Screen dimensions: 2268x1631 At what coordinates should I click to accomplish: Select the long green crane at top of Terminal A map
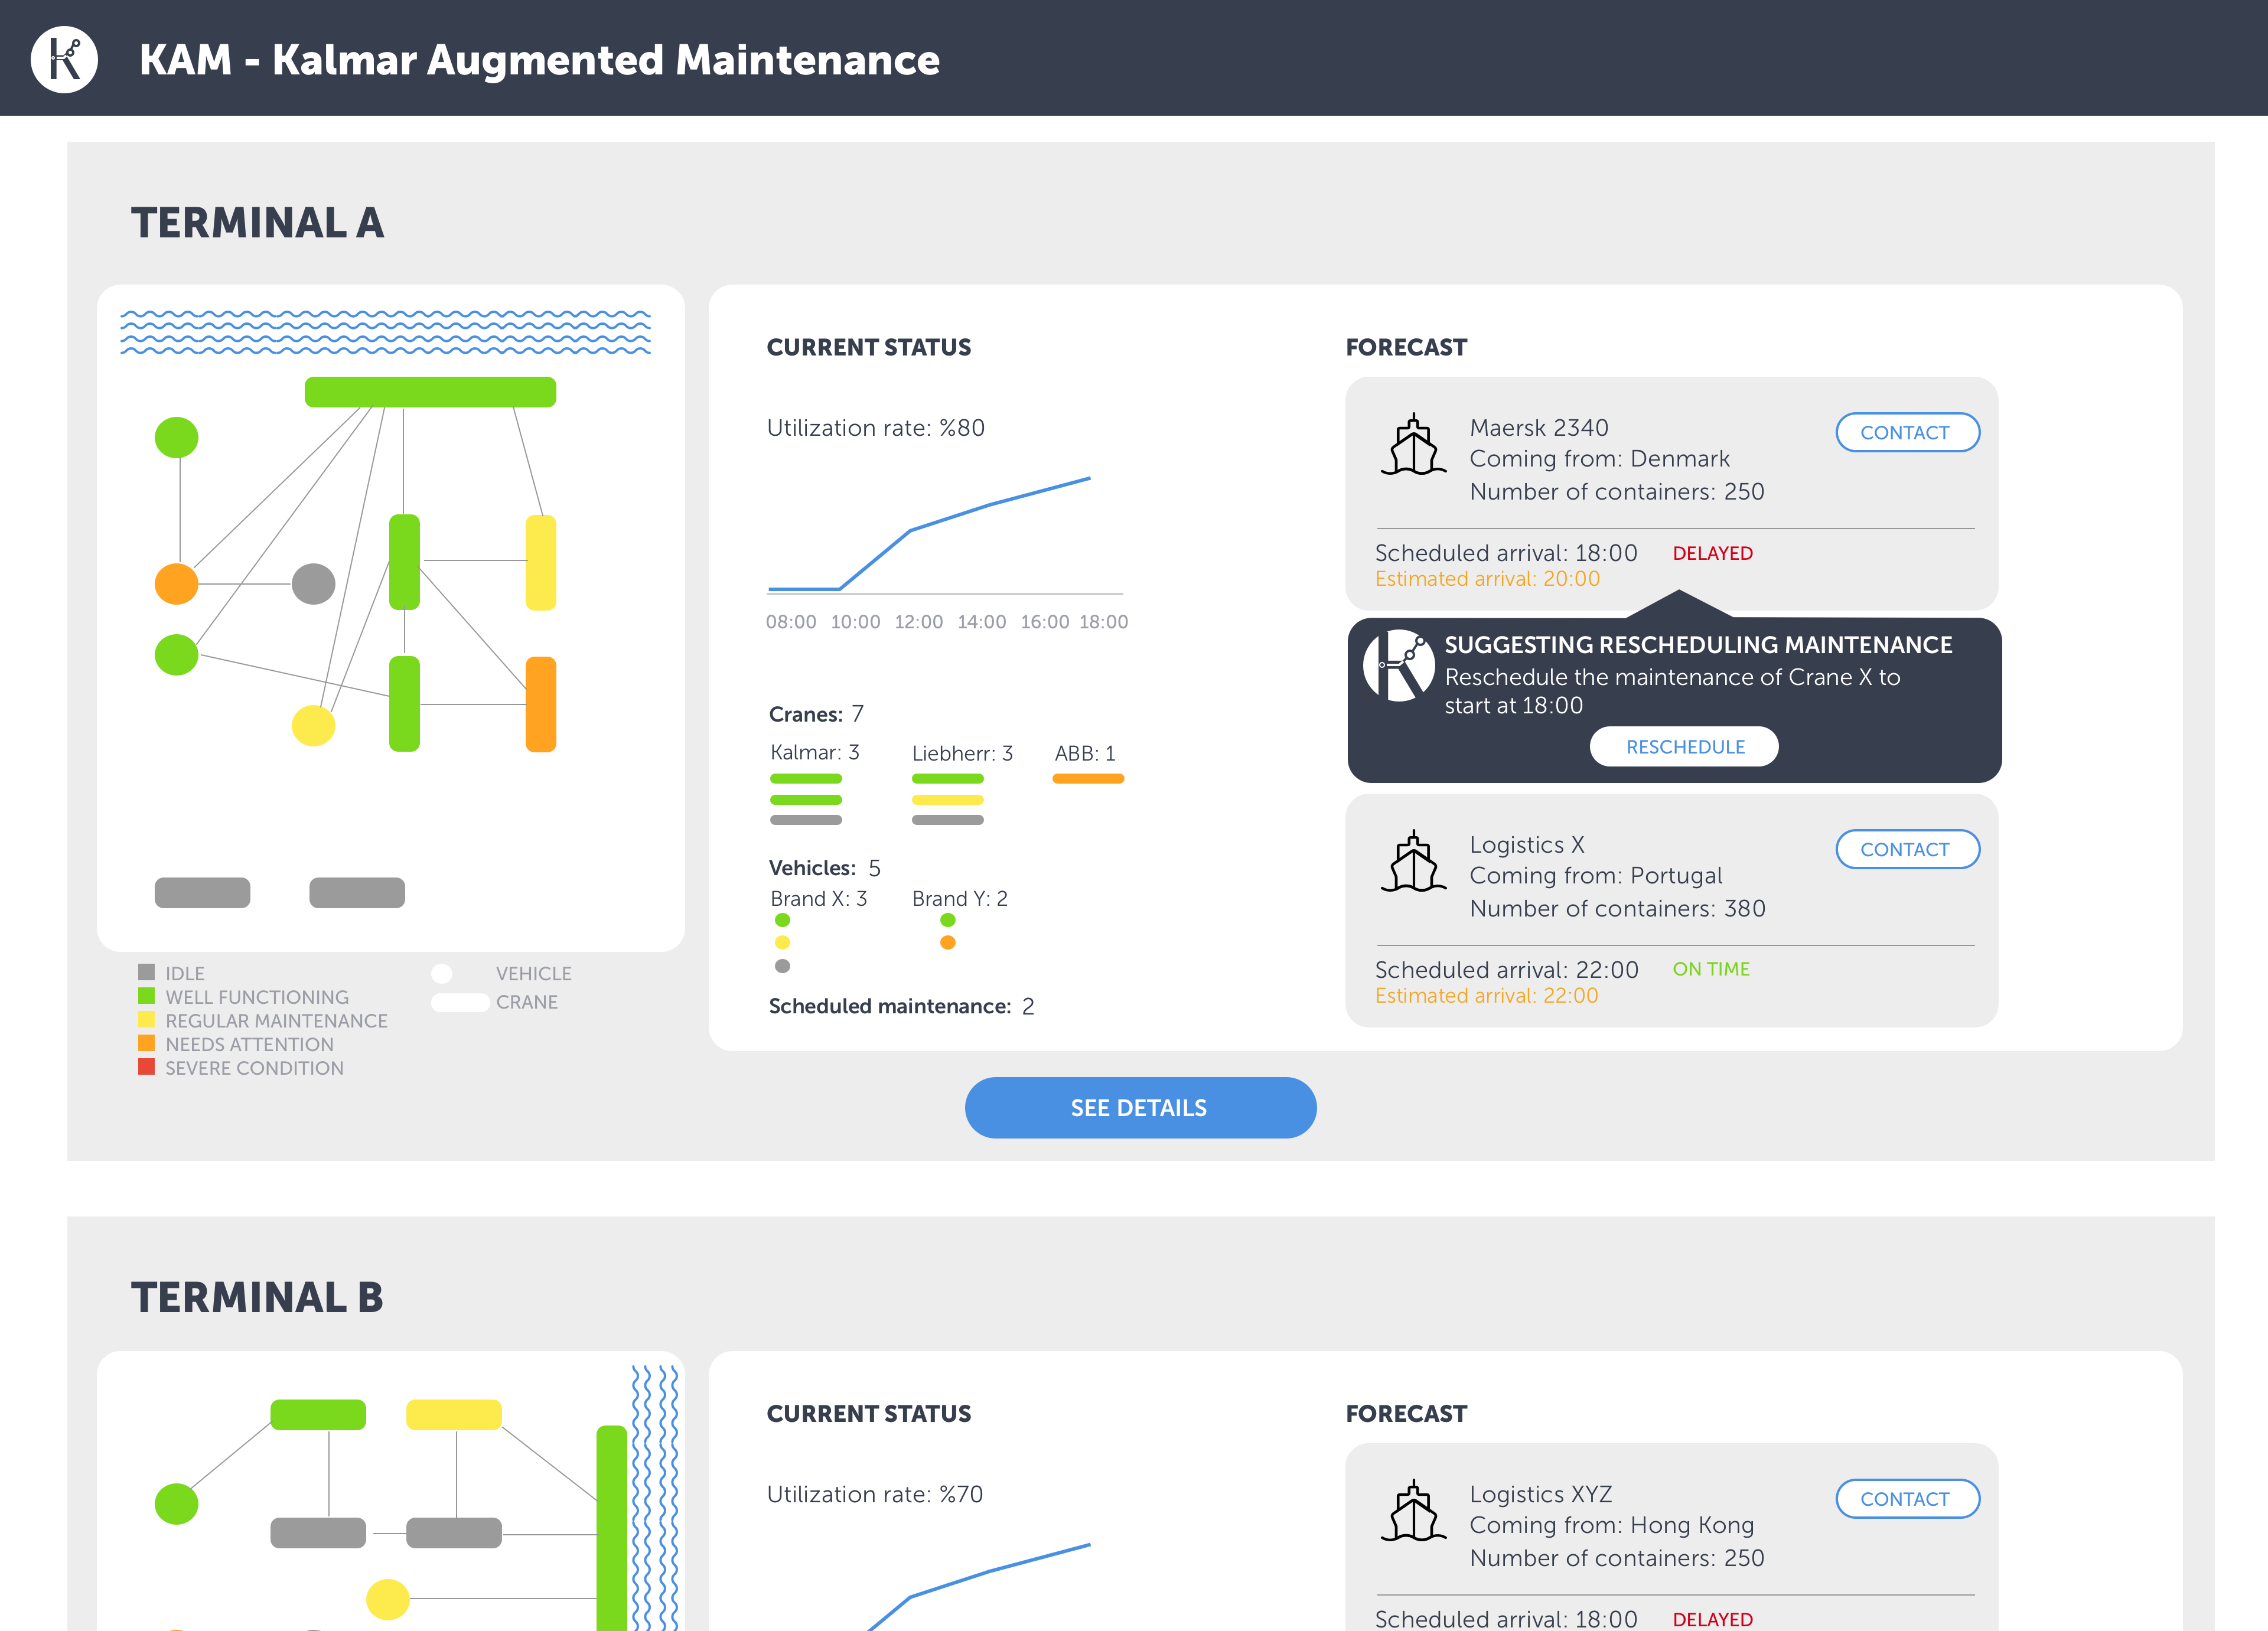pos(430,392)
